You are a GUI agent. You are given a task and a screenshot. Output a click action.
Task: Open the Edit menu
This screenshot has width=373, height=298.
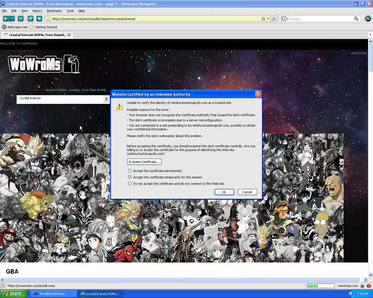pos(14,11)
